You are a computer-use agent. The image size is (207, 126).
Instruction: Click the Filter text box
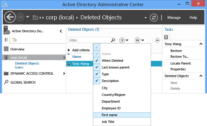point(92,40)
